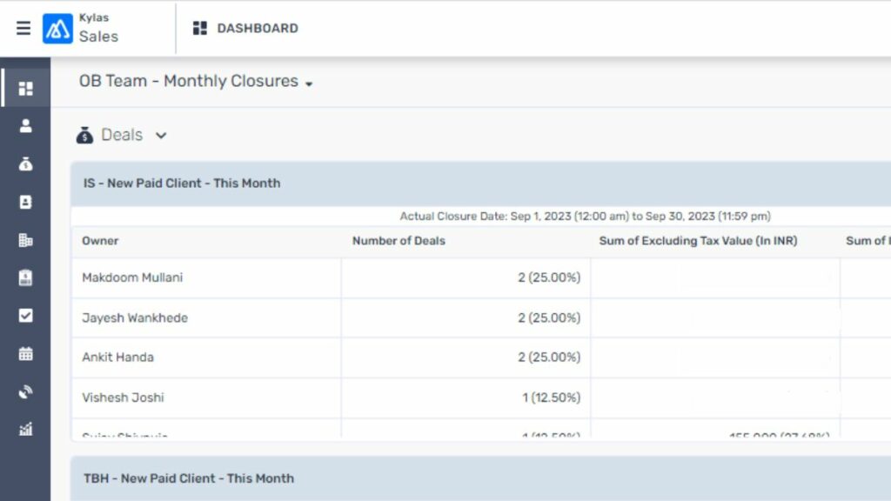Open the Deals money-bag icon in sidebar
Image resolution: width=891 pixels, height=501 pixels.
26,164
